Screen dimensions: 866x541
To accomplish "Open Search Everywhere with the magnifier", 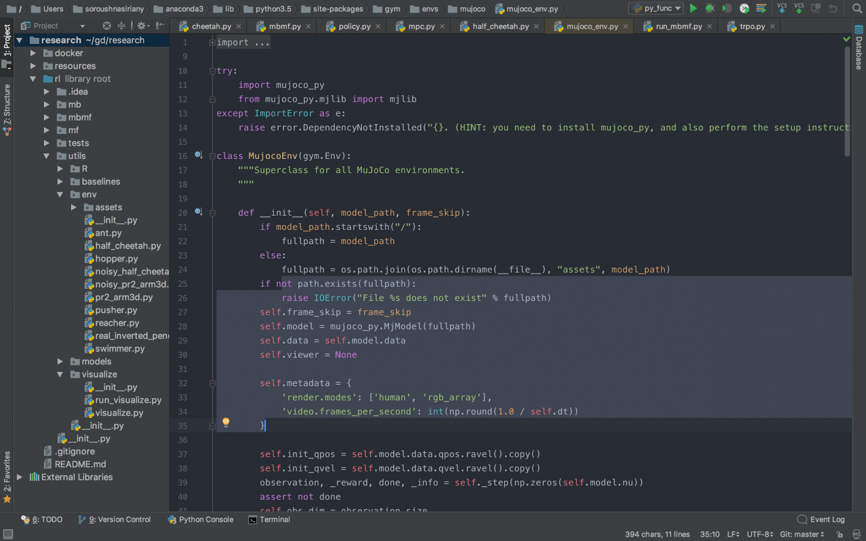I will [x=858, y=8].
